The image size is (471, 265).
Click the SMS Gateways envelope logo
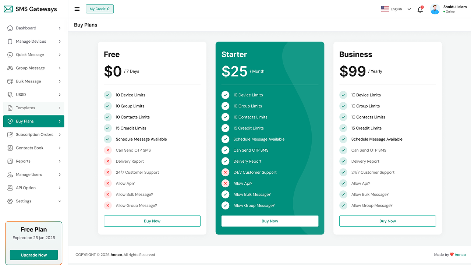(8, 9)
